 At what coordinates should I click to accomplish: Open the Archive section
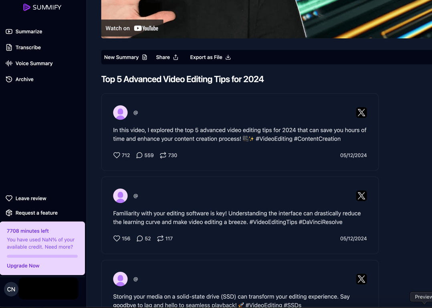tap(20, 79)
